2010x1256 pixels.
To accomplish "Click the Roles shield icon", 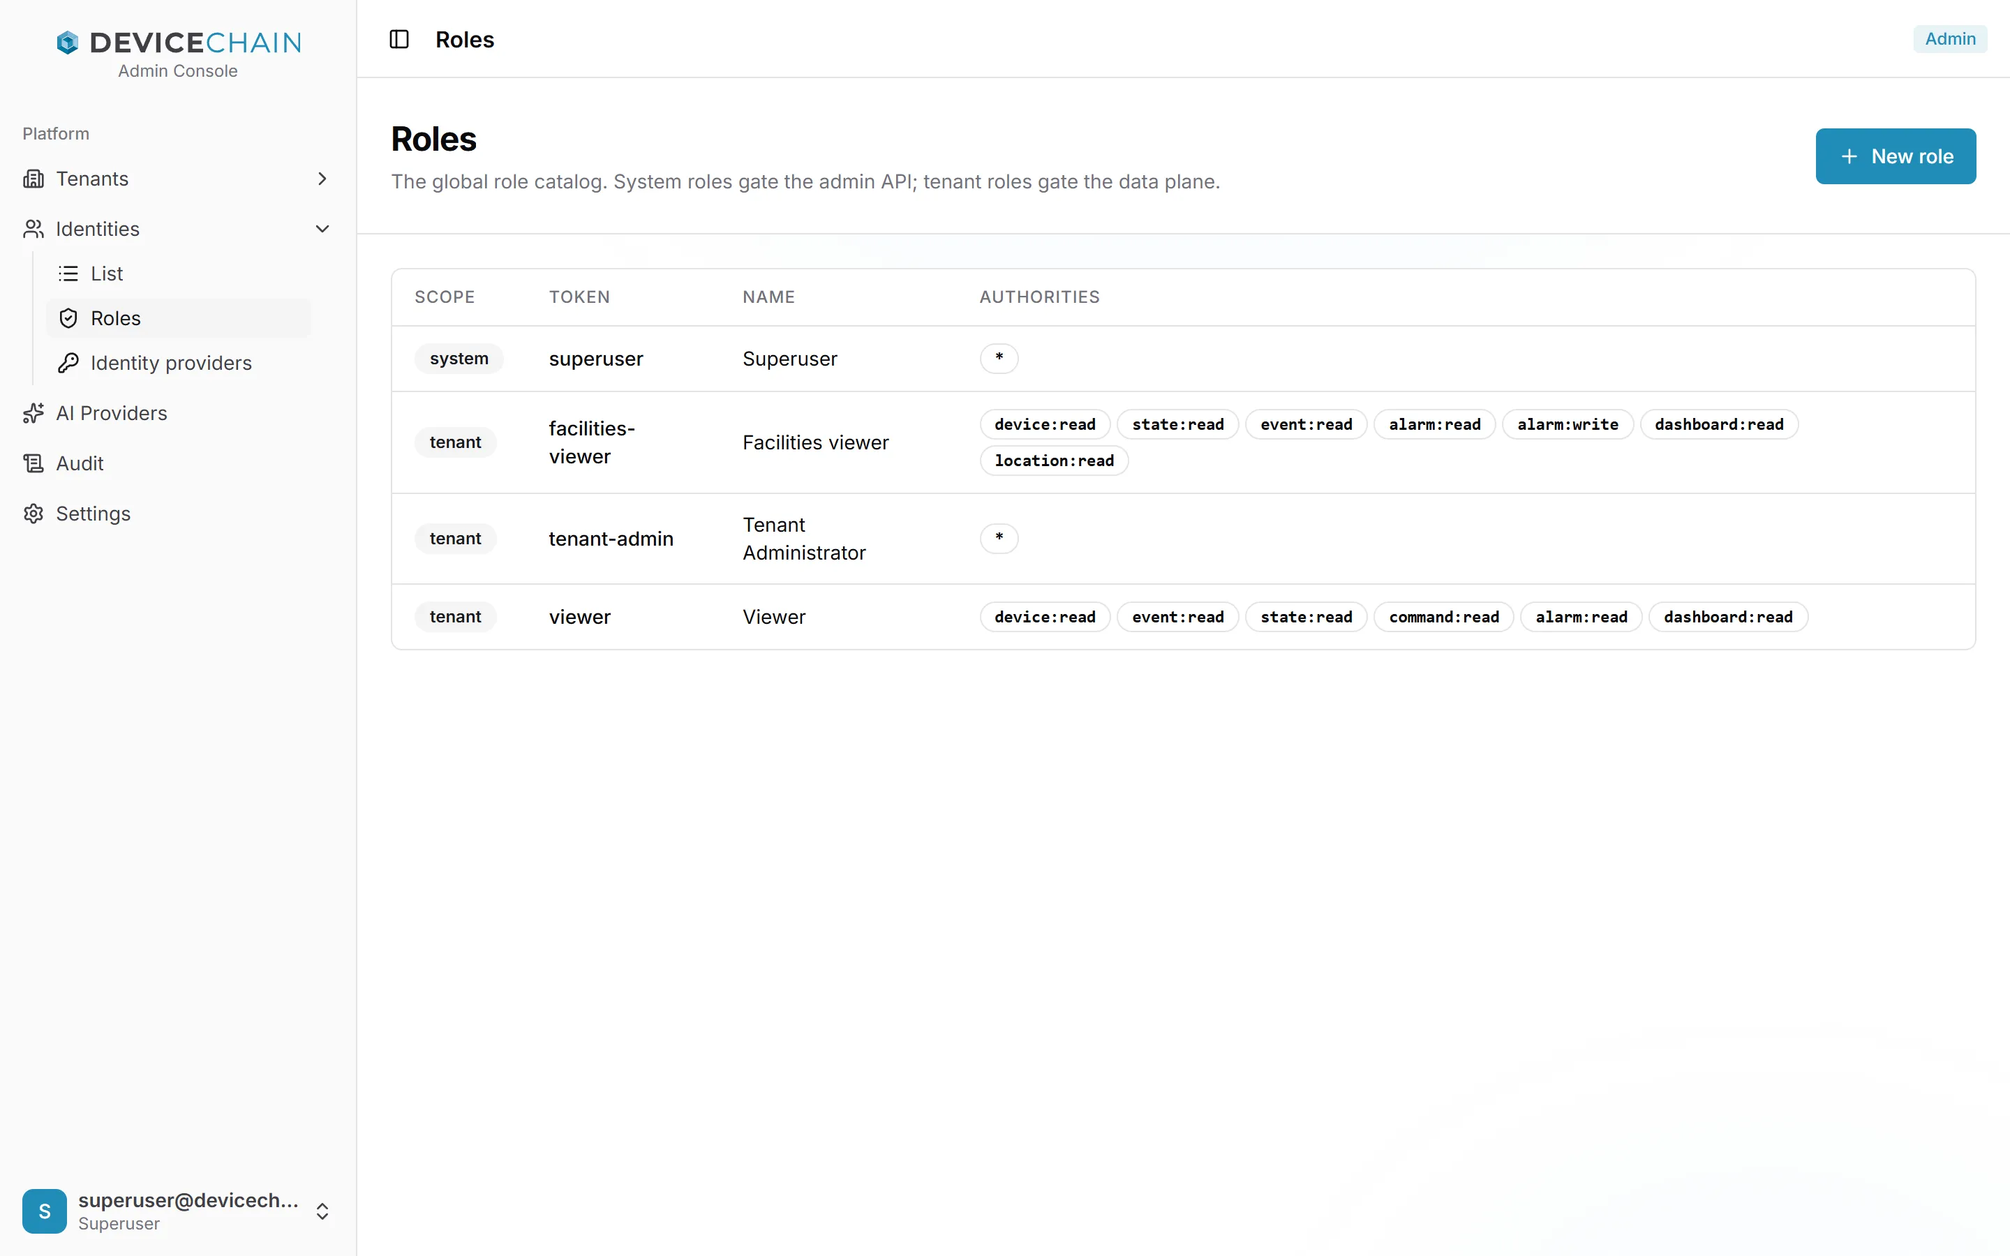I will (x=68, y=318).
